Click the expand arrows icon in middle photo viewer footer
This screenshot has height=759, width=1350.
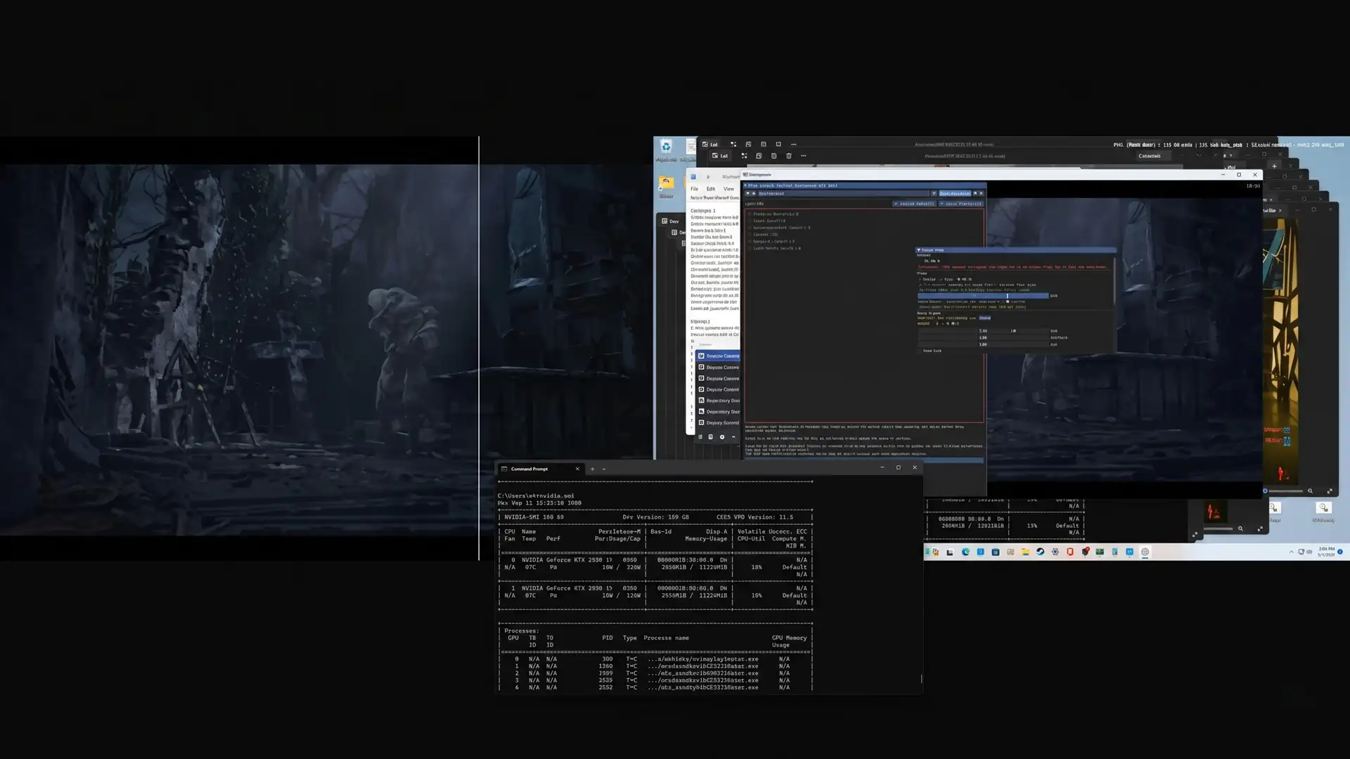pyautogui.click(x=1260, y=528)
